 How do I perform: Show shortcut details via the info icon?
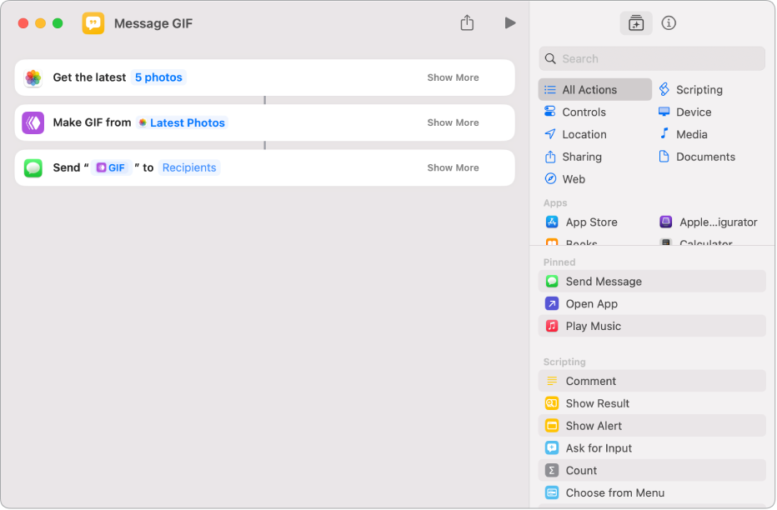click(669, 22)
